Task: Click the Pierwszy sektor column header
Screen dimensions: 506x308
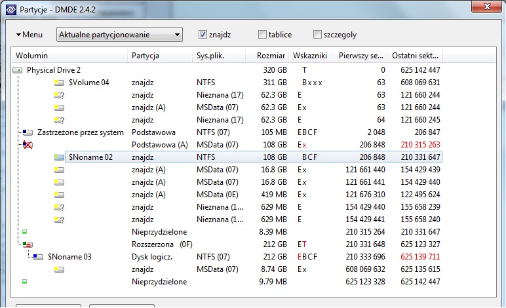Action: (360, 56)
